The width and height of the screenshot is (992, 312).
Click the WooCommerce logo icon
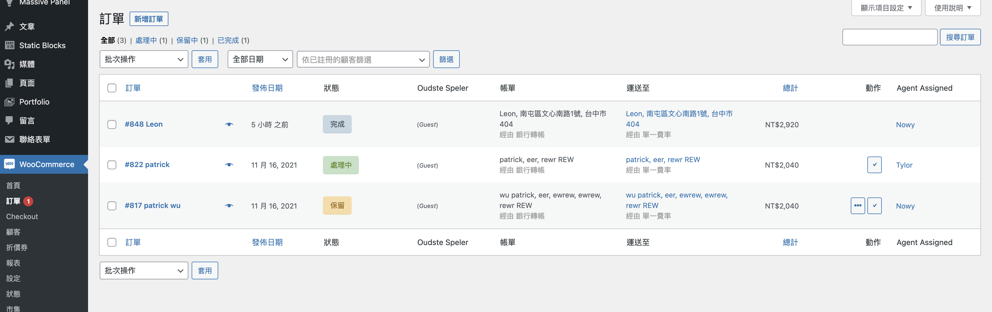pos(10,164)
